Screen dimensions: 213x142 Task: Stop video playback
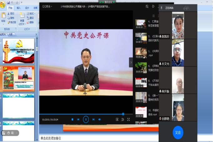[73, 119]
